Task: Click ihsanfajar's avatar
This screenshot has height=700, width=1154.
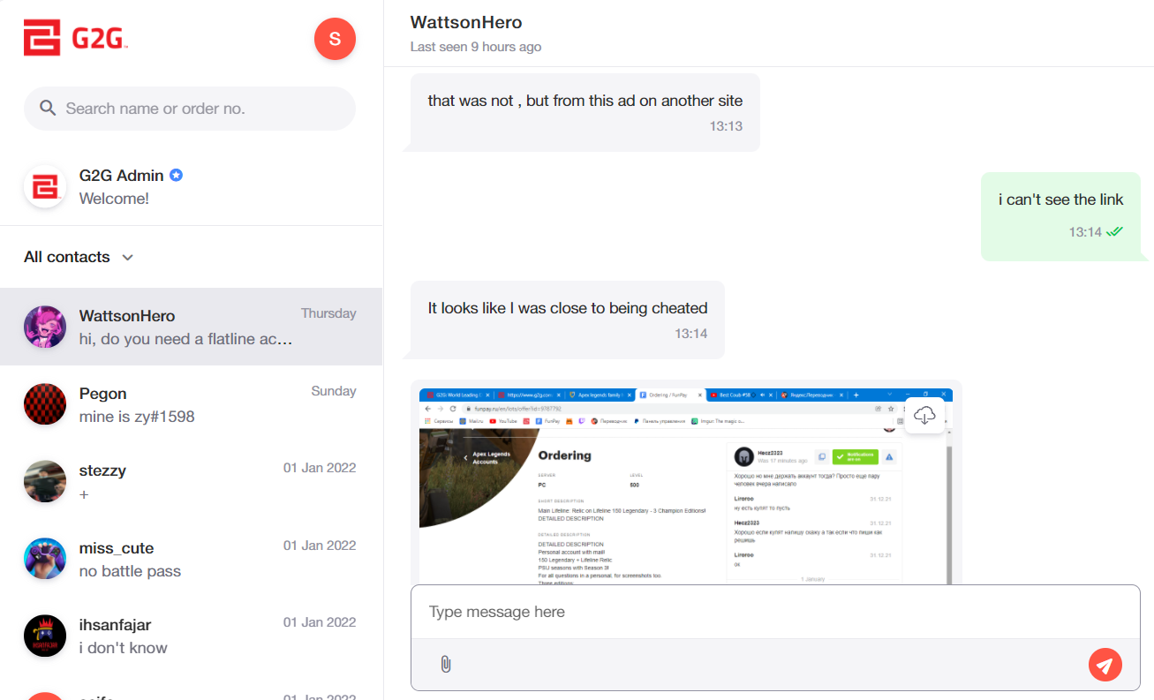Action: coord(45,636)
